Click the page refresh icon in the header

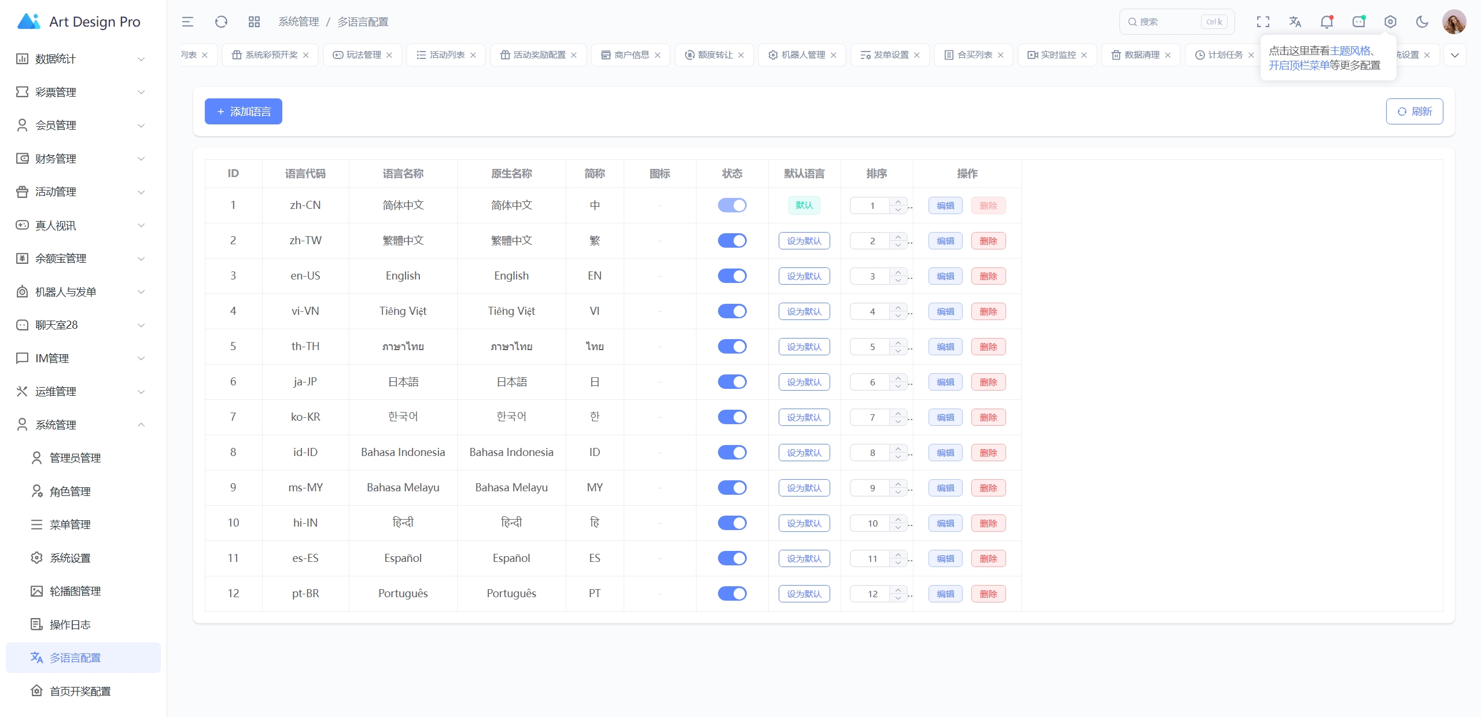coord(220,21)
